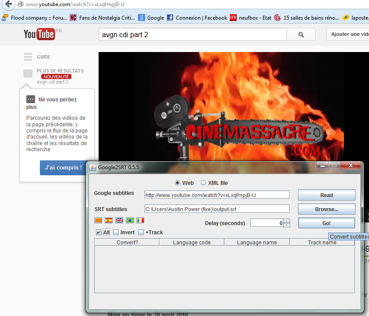369x316 pixels.
Task: Click the Google subtitles URL field
Action: click(217, 195)
